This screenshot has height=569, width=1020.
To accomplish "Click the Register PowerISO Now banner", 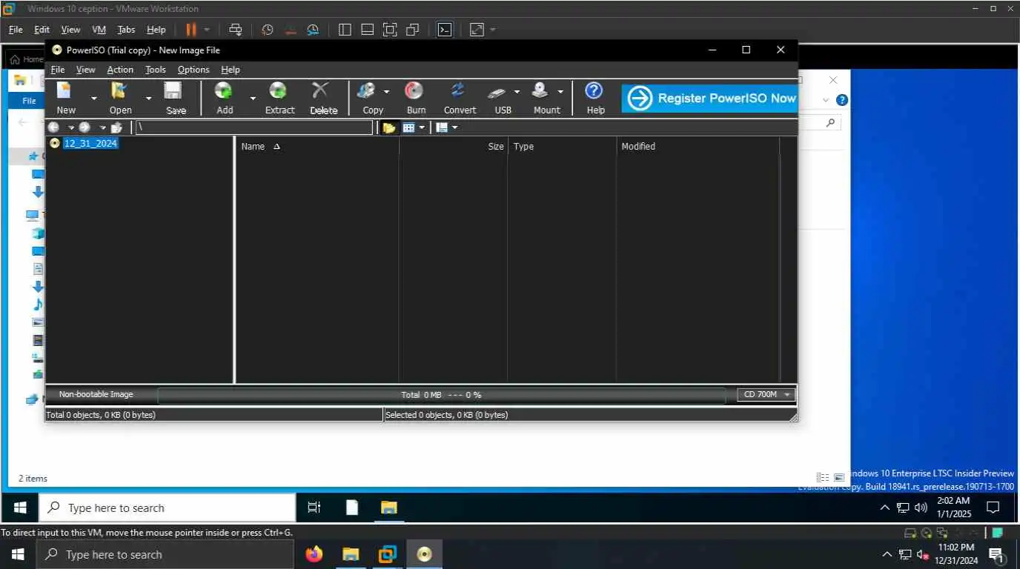I will [x=709, y=98].
